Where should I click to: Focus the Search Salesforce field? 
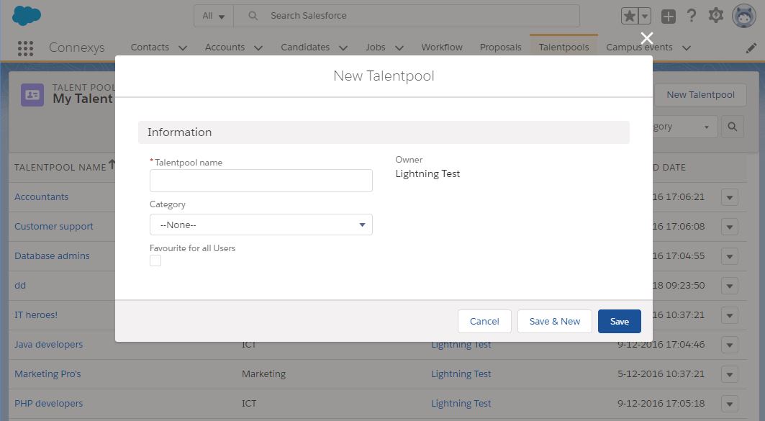pyautogui.click(x=407, y=16)
